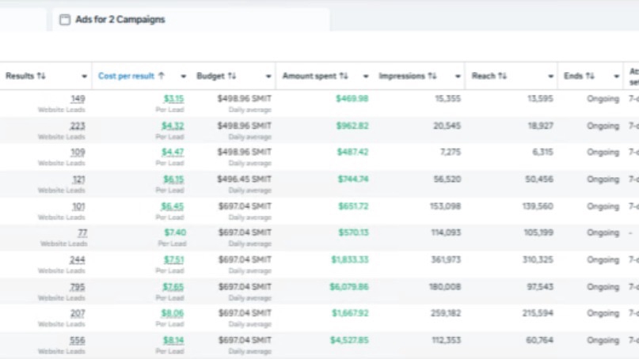
Task: Open the $3.15 cost per lead link
Action: tap(173, 99)
